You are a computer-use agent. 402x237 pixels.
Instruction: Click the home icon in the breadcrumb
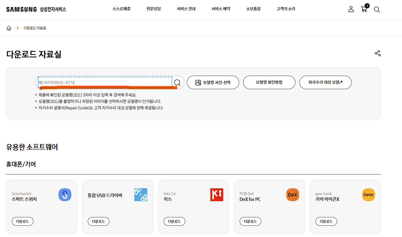pos(9,28)
